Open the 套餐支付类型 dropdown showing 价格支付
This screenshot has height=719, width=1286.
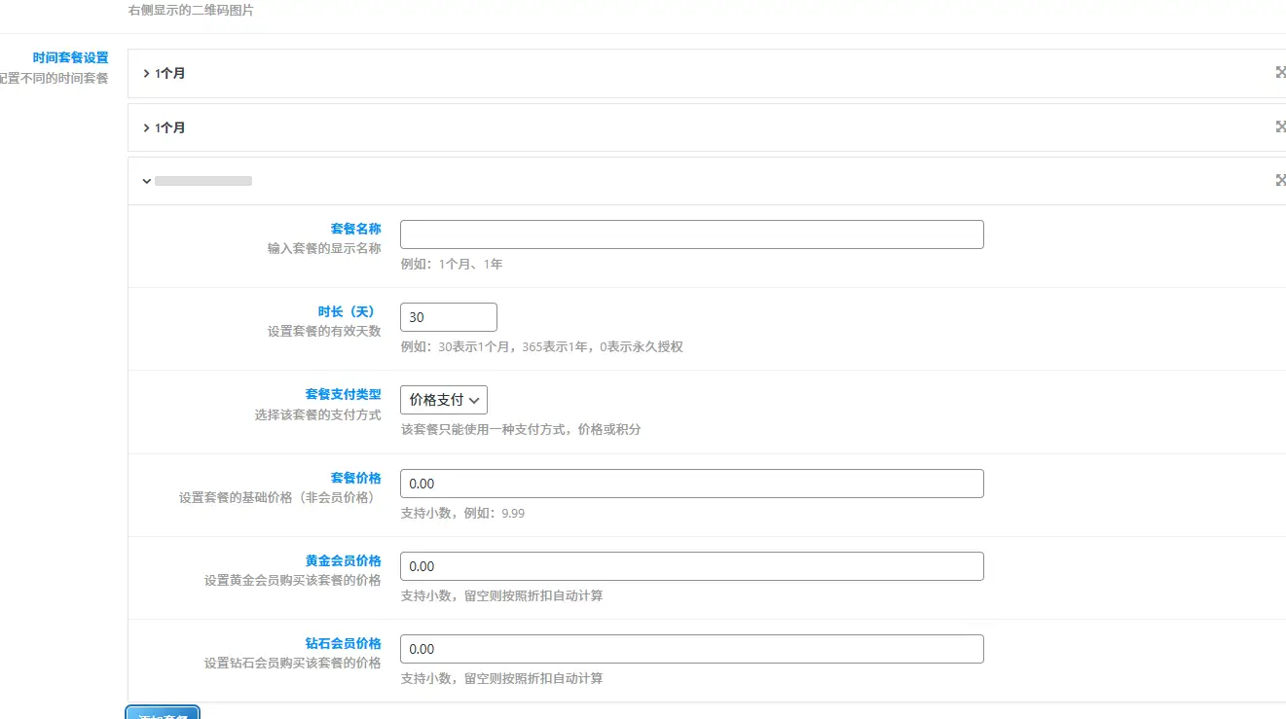click(444, 400)
